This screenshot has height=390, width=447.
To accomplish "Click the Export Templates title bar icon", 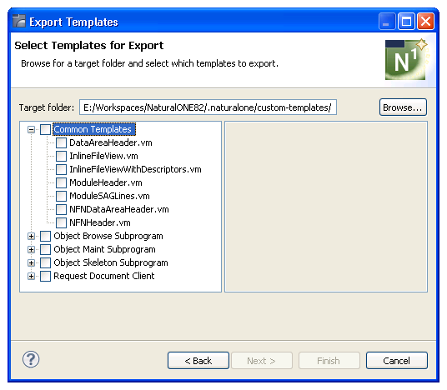I will click(x=19, y=21).
